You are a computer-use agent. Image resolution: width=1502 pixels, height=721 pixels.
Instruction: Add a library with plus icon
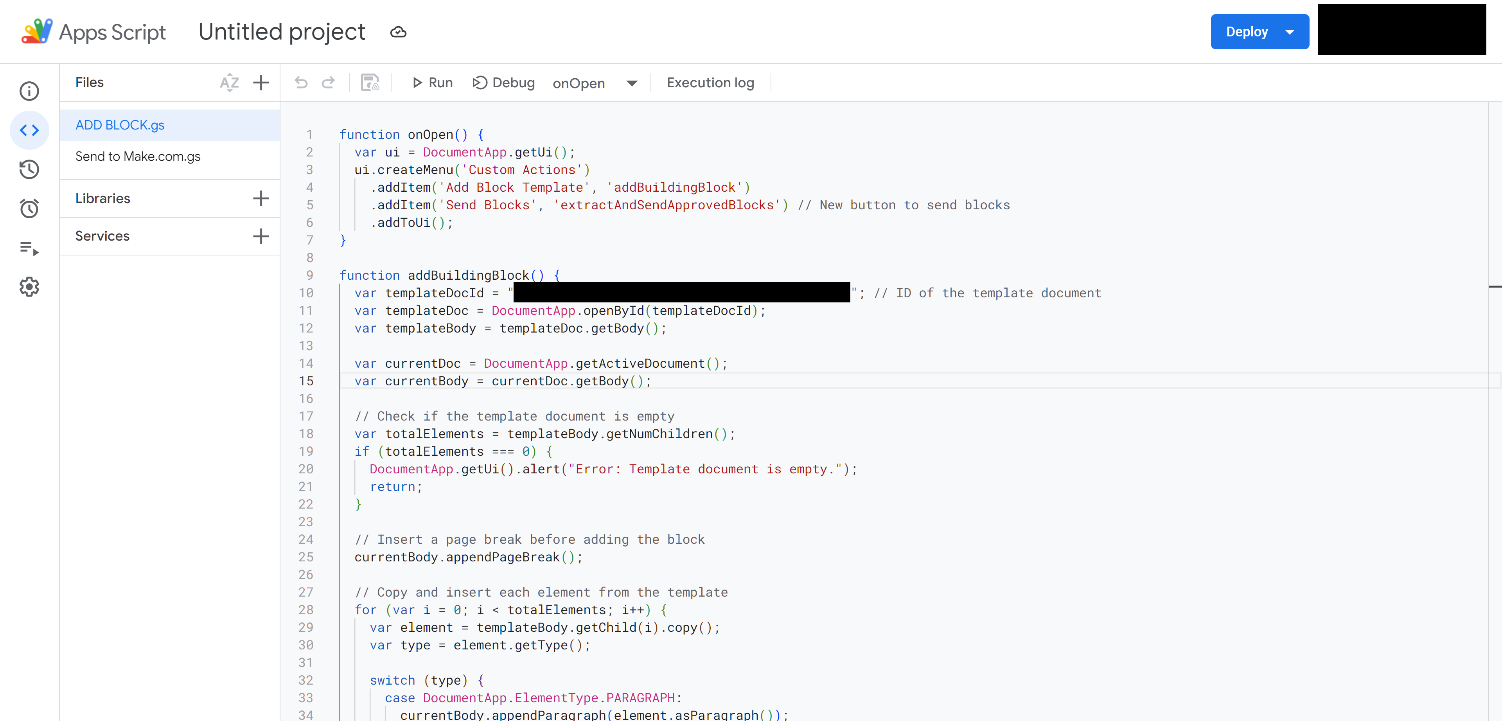[261, 198]
